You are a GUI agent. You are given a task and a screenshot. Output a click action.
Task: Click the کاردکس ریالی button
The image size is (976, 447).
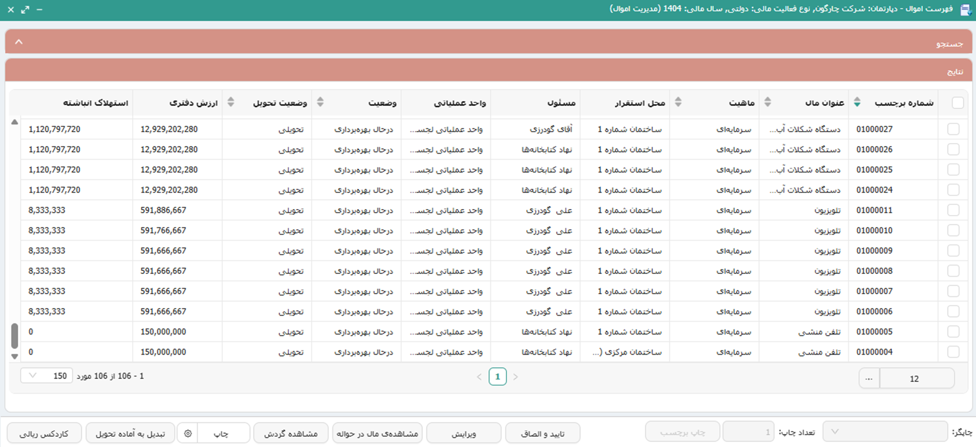click(44, 434)
